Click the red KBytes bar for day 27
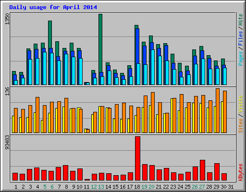This screenshot has width=246, height=192. (202, 170)
